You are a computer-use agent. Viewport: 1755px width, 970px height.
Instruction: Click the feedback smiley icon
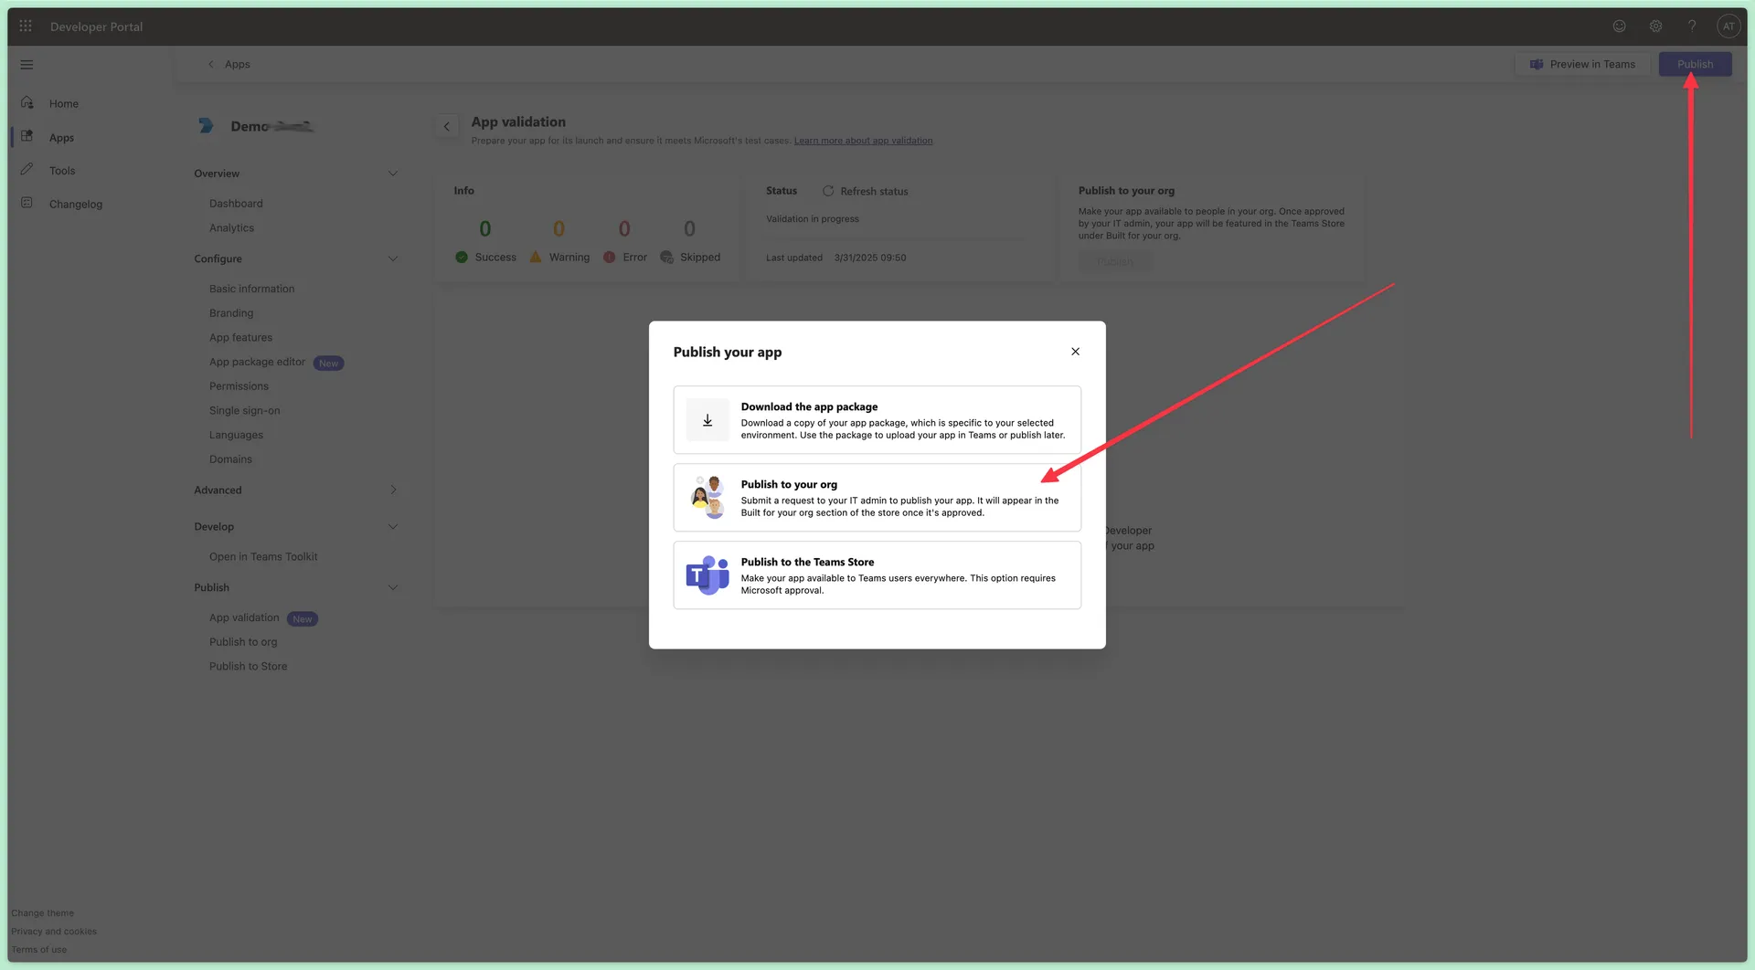click(x=1619, y=26)
